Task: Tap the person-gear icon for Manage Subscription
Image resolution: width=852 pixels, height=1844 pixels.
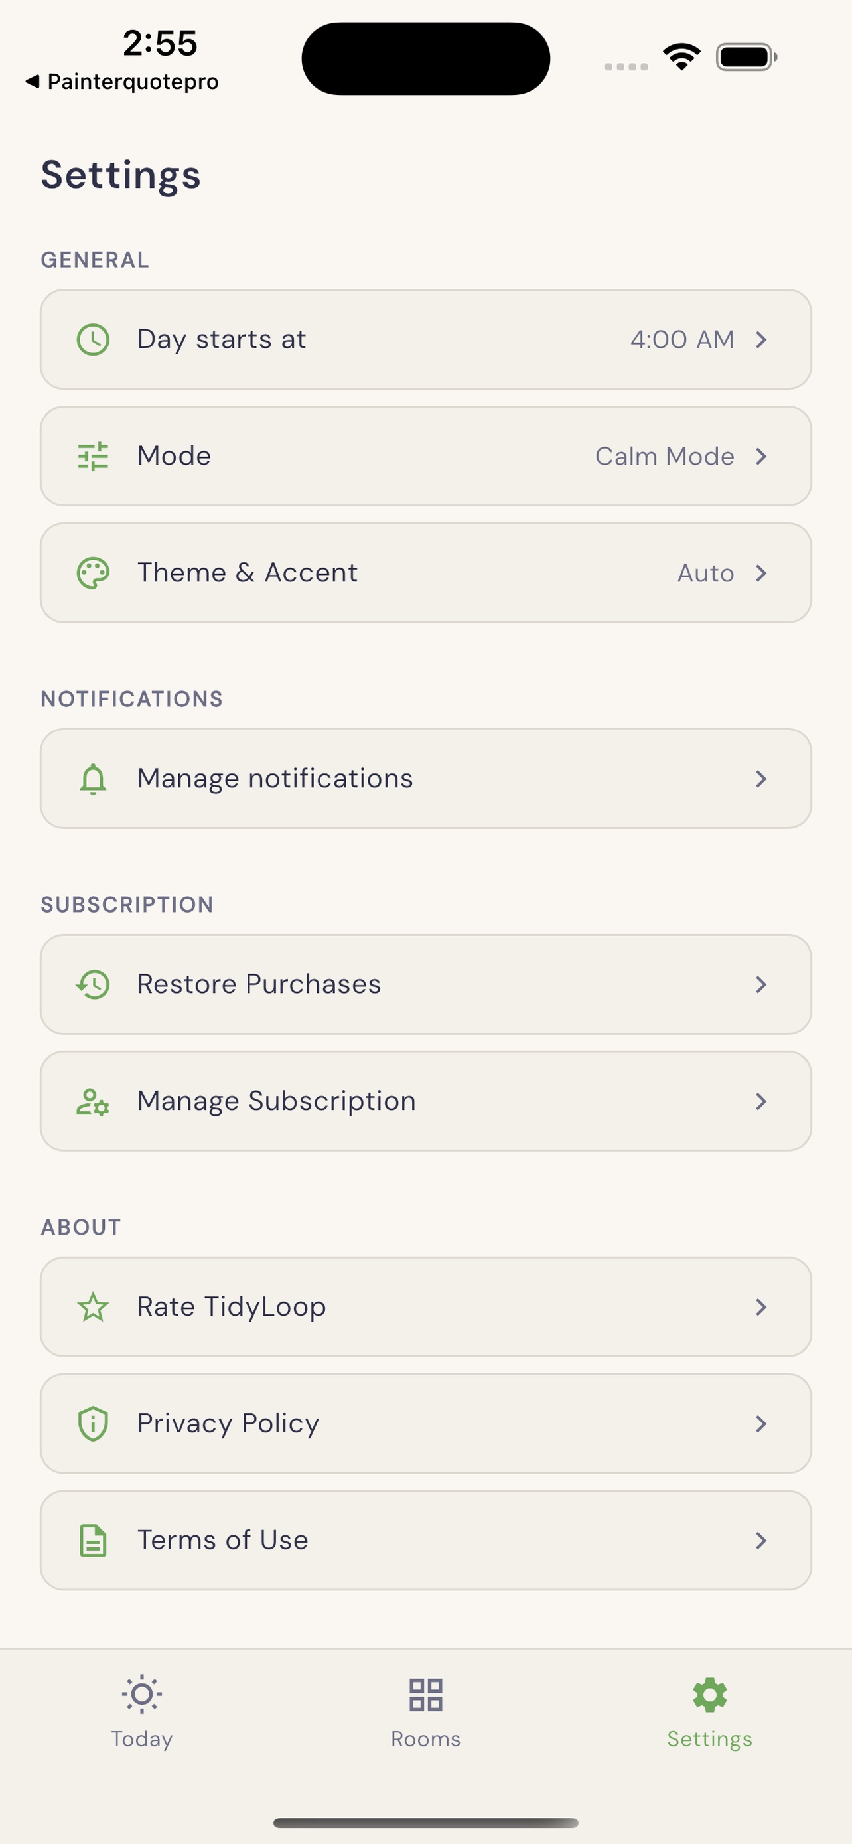Action: [x=93, y=1101]
